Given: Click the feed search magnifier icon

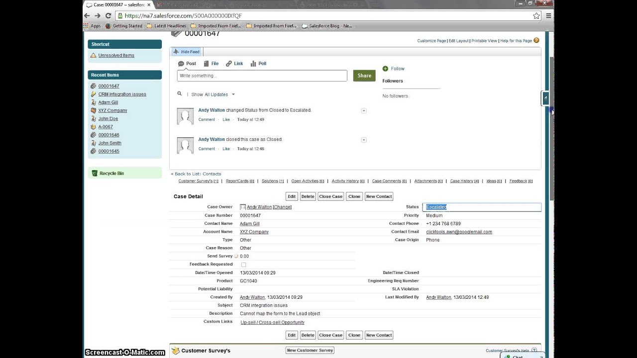Looking at the screenshot, I should coord(180,93).
